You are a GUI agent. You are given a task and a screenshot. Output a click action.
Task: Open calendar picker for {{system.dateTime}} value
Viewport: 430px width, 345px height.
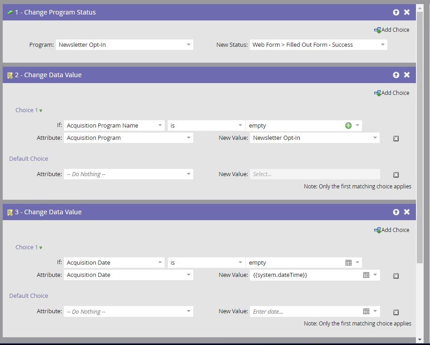tap(366, 275)
